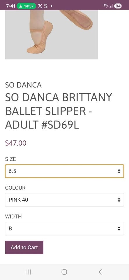Tap the green 14:37 timer pill
The image size is (129, 280).
[x=26, y=6]
